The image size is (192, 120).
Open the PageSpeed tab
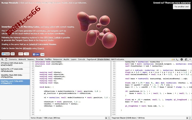(x=91, y=59)
